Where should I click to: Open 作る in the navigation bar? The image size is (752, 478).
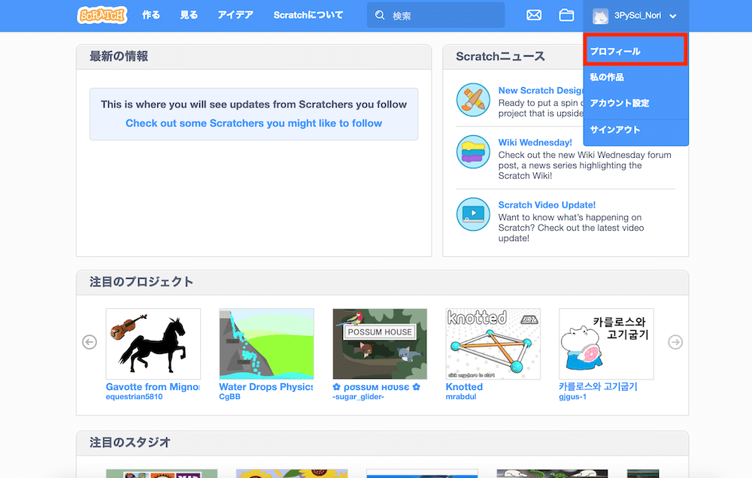pyautogui.click(x=151, y=15)
